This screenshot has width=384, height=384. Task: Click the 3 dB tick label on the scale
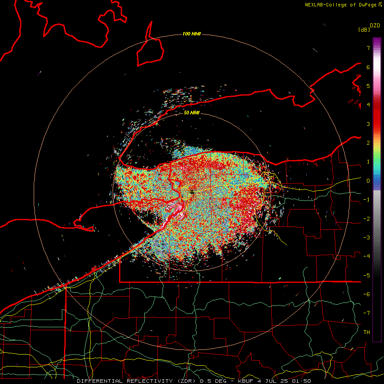click(368, 124)
